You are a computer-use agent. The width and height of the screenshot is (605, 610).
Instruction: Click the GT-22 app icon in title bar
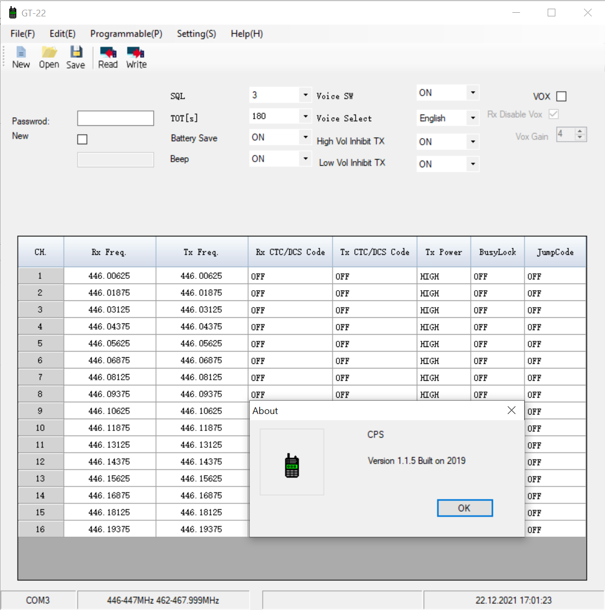(13, 13)
